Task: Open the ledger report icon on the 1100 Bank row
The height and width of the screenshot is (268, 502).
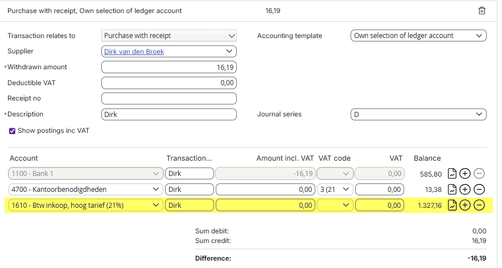Action: click(x=452, y=174)
